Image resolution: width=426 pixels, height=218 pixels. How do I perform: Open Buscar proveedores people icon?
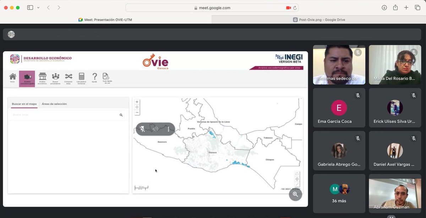click(x=55, y=78)
